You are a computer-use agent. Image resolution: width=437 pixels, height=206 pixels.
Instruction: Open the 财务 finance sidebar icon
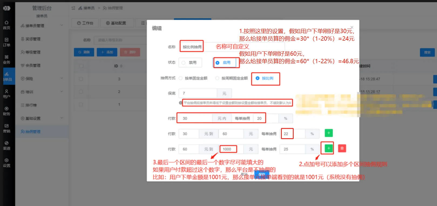pyautogui.click(x=6, y=111)
